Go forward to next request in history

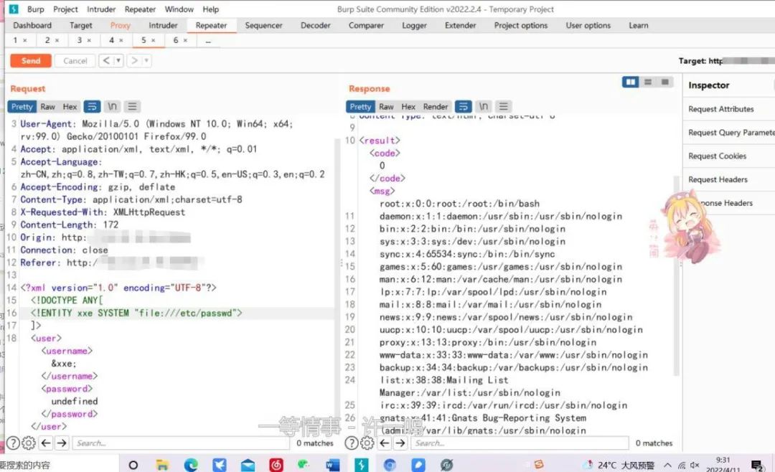pos(134,61)
